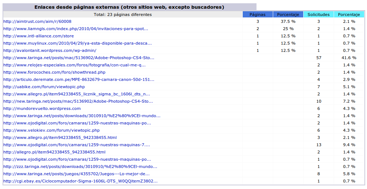Open the www.taringa.net posts/downloads/3010910 link
This screenshot has width=367, height=189.
(82, 116)
